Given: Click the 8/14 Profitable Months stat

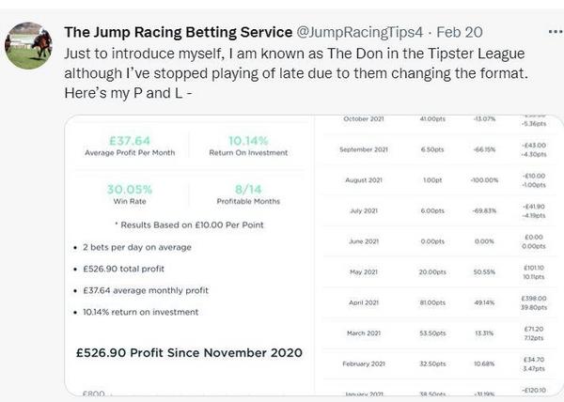Looking at the screenshot, I should click(248, 194).
